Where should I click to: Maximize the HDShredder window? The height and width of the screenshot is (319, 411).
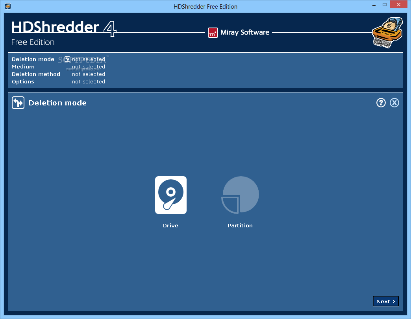click(x=385, y=4)
